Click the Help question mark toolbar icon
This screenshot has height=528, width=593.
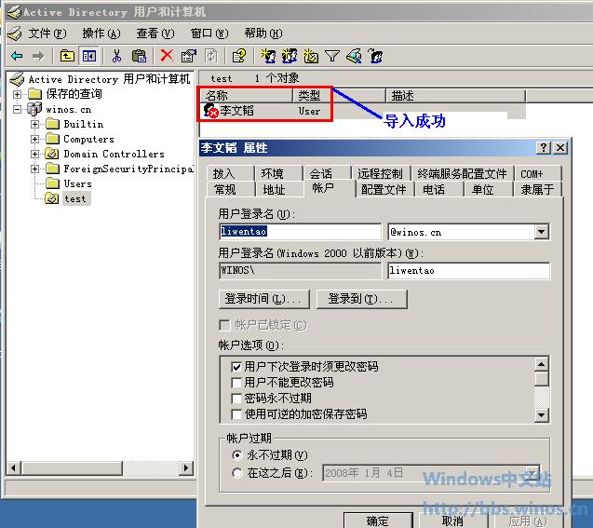238,56
